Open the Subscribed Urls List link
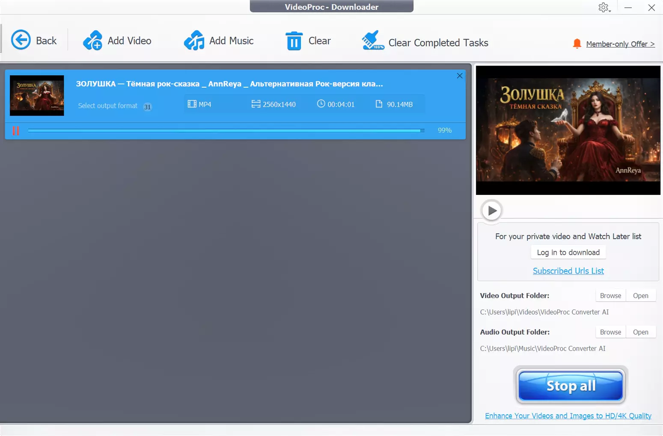 pos(568,271)
